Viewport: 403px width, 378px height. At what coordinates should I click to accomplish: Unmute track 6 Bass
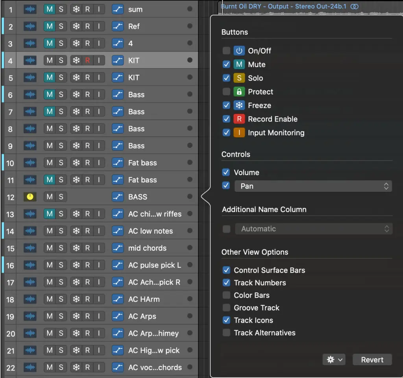pyautogui.click(x=50, y=95)
